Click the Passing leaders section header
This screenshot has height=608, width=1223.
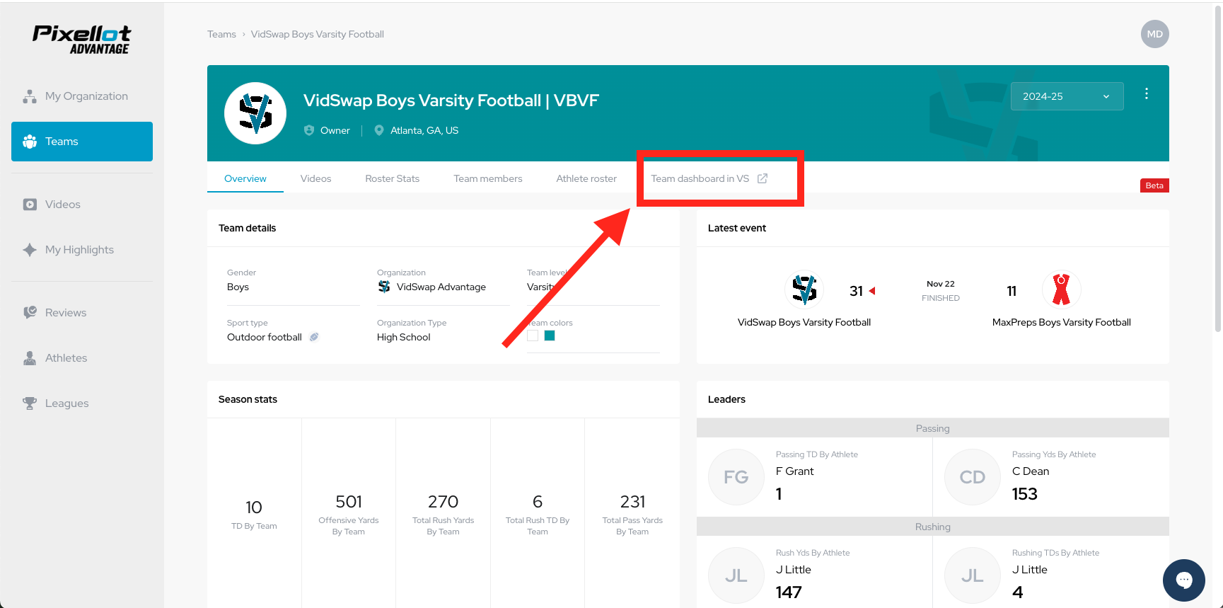pyautogui.click(x=932, y=428)
